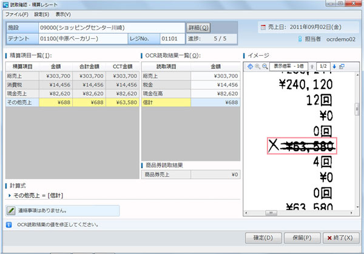Click the 詳細(Q) button
Viewport: 364px width, 254px height.
pyautogui.click(x=198, y=28)
